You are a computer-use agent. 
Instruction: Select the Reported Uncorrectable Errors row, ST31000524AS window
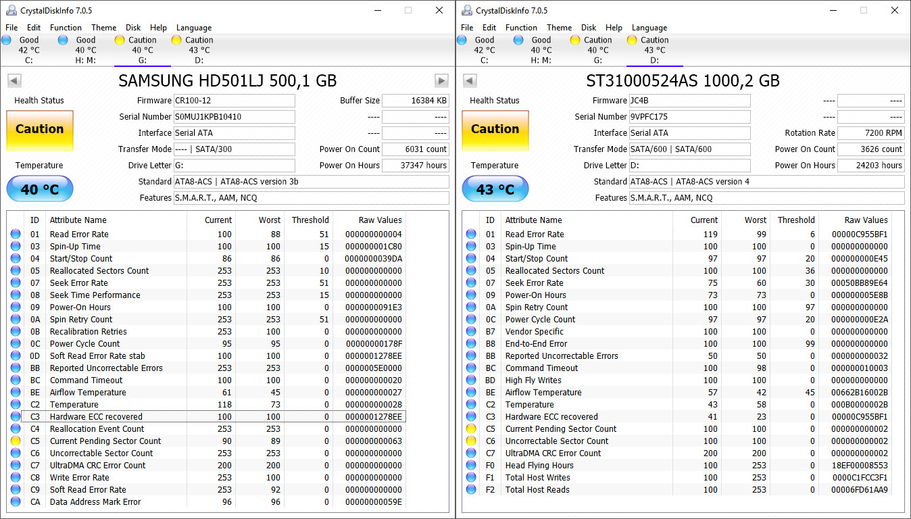pos(678,356)
